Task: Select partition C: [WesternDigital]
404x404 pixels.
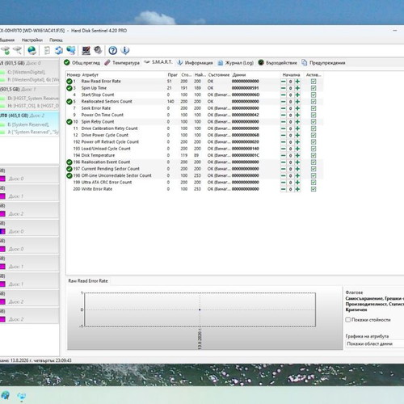Action: pyautogui.click(x=26, y=72)
